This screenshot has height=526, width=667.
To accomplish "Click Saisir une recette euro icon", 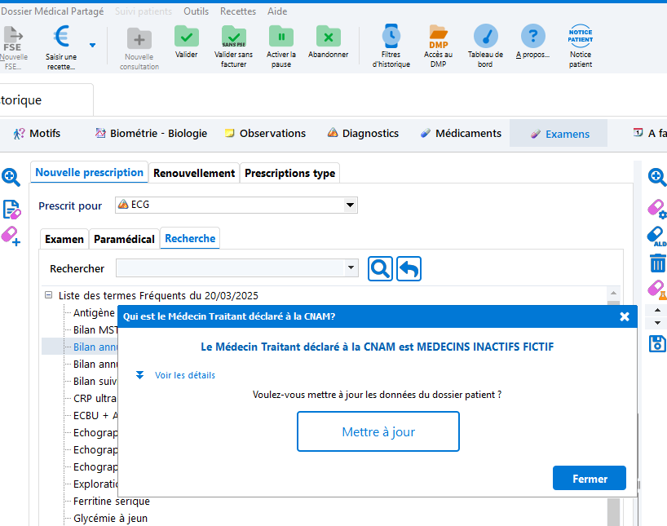I will coord(62,37).
